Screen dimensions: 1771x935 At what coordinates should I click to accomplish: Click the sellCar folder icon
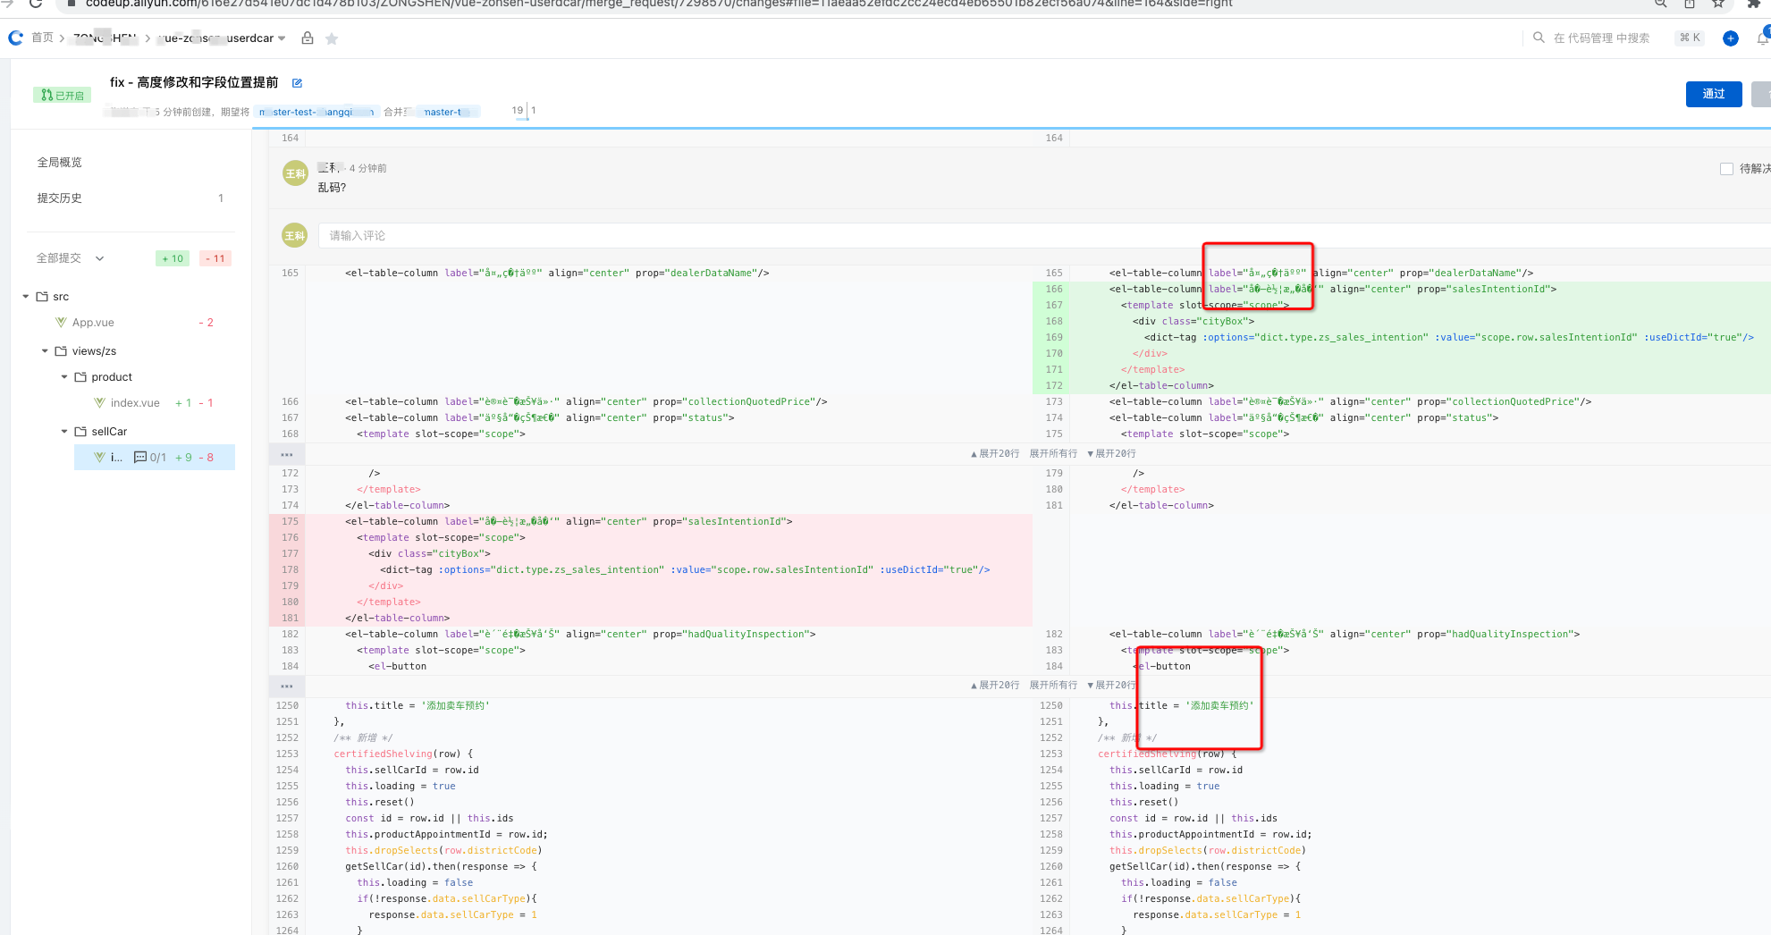[80, 432]
